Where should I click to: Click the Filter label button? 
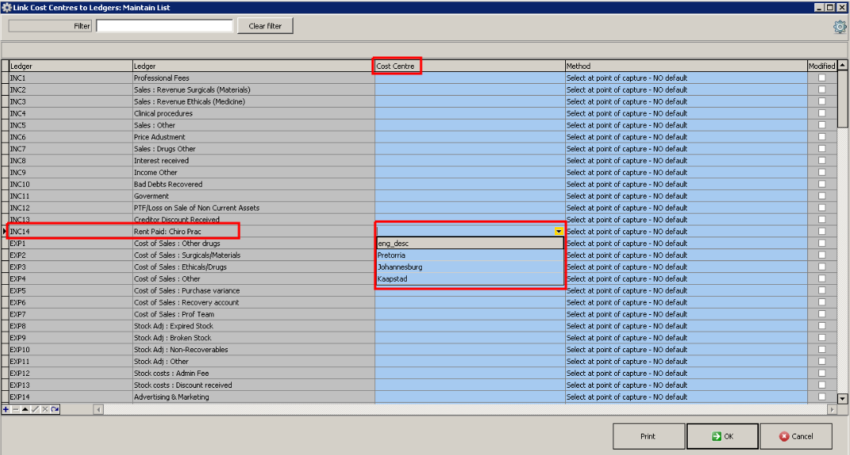50,26
